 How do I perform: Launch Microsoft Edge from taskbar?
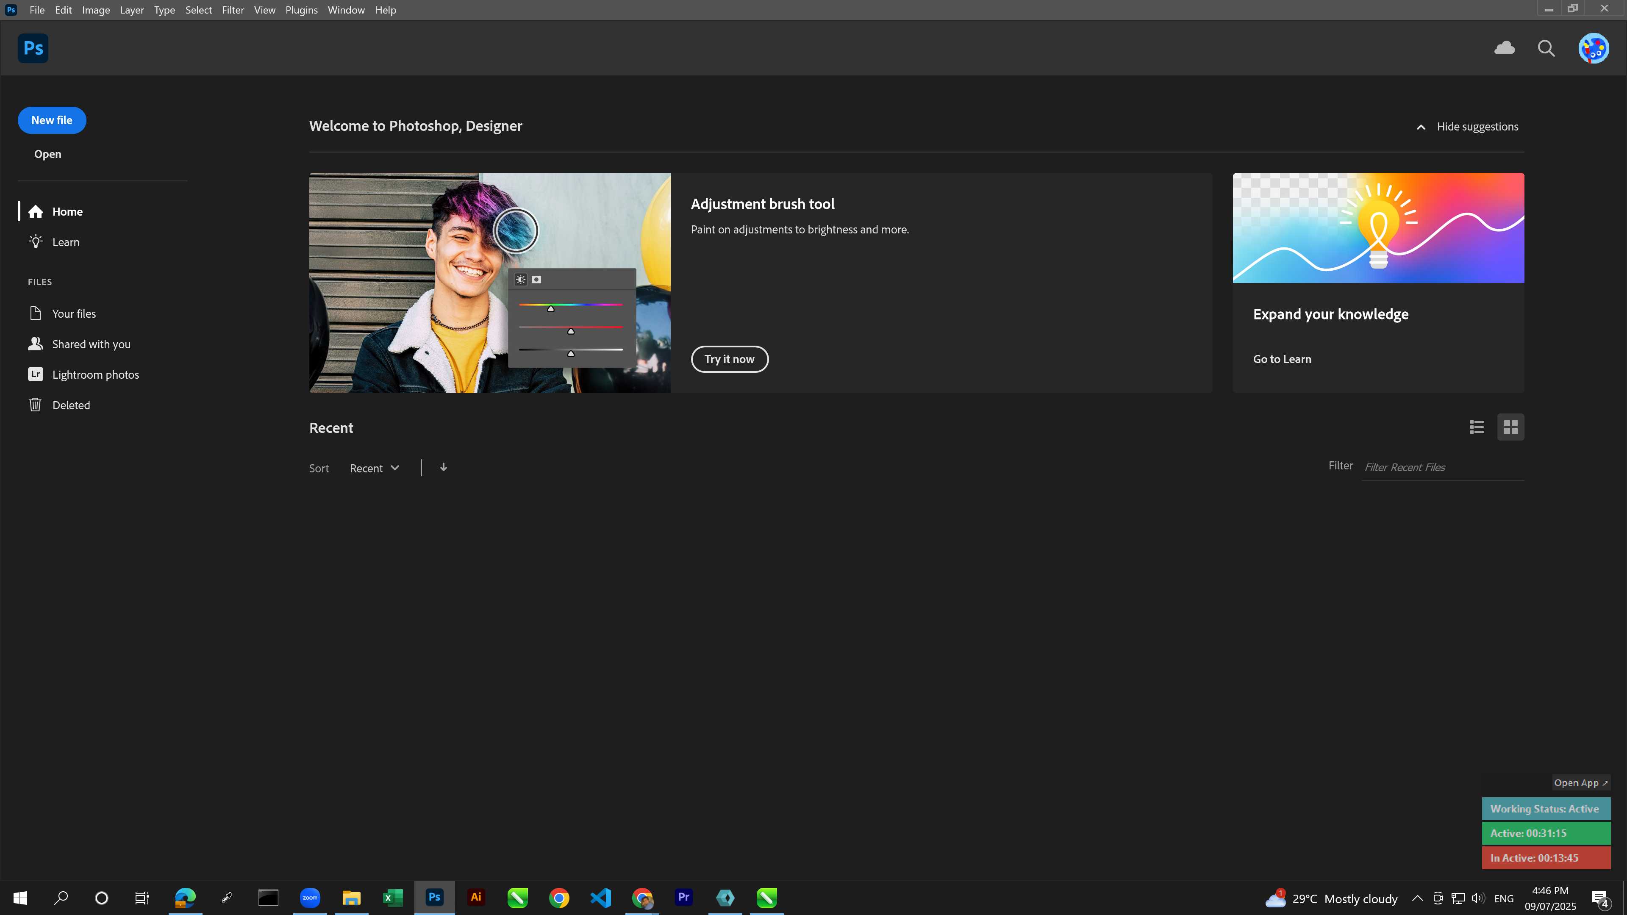pyautogui.click(x=185, y=898)
